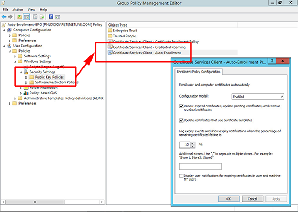Screen dimensions: 298x212
Task: Click the Folder Redirection folder icon
Action: click(x=26, y=88)
